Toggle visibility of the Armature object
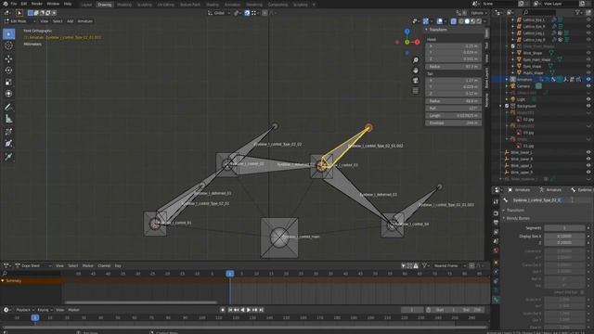The image size is (594, 334). tap(588, 80)
